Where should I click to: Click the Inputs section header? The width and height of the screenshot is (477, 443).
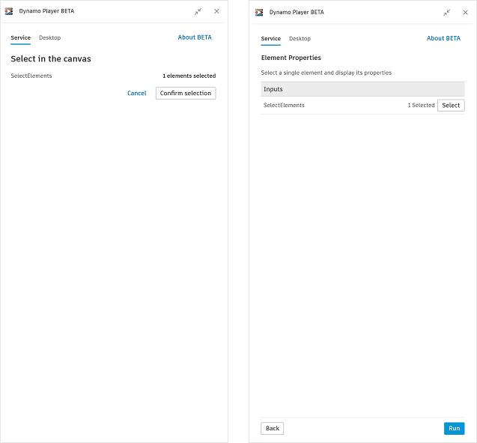(x=362, y=89)
